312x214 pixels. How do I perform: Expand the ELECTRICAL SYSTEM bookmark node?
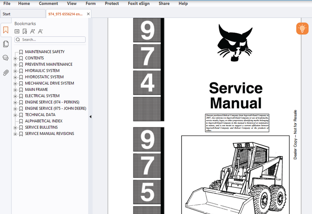pos(15,96)
